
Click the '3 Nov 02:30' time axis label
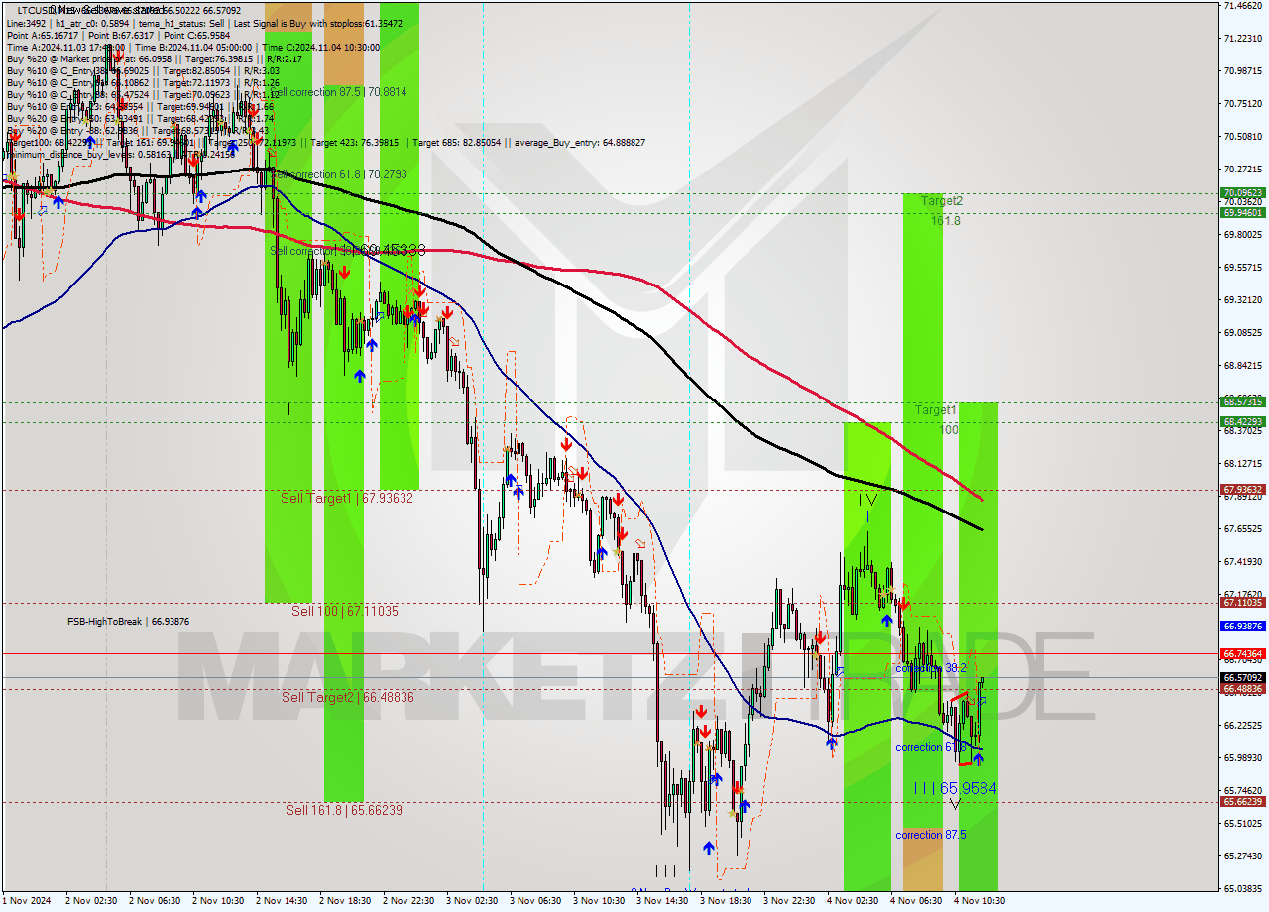tap(472, 901)
